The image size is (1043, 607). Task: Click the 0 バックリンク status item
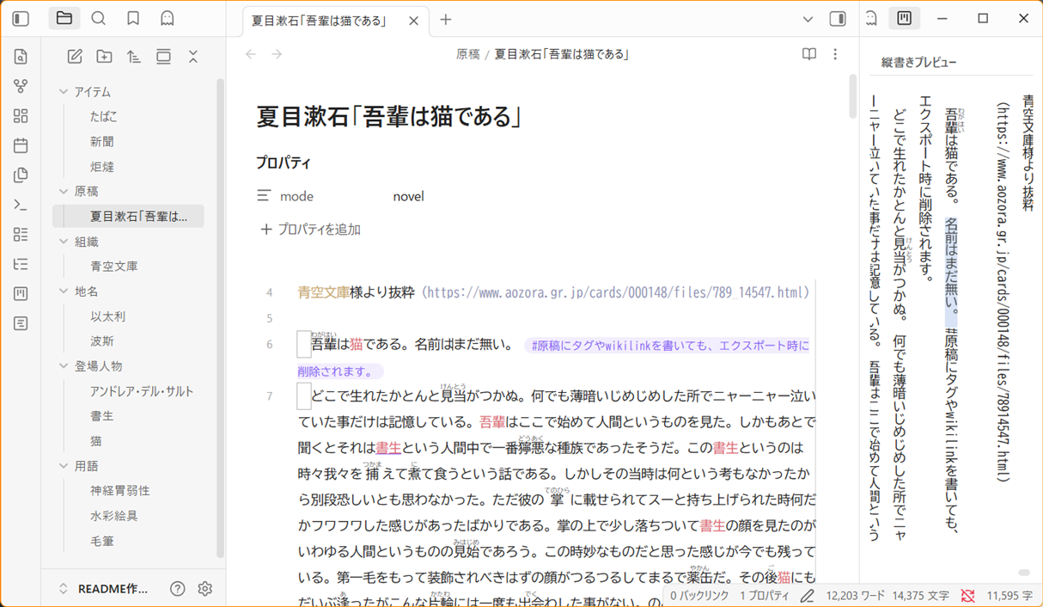tap(699, 595)
